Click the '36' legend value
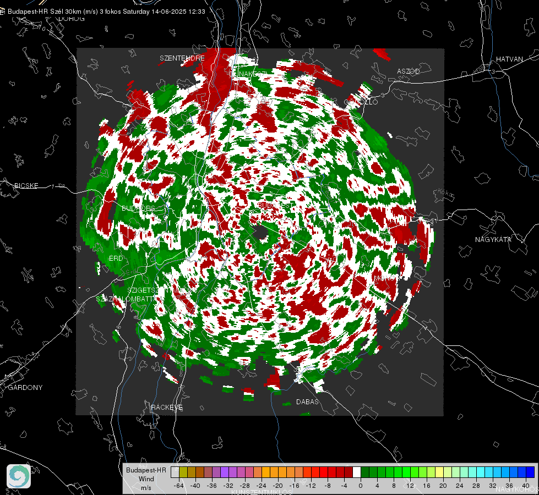 [x=509, y=486]
